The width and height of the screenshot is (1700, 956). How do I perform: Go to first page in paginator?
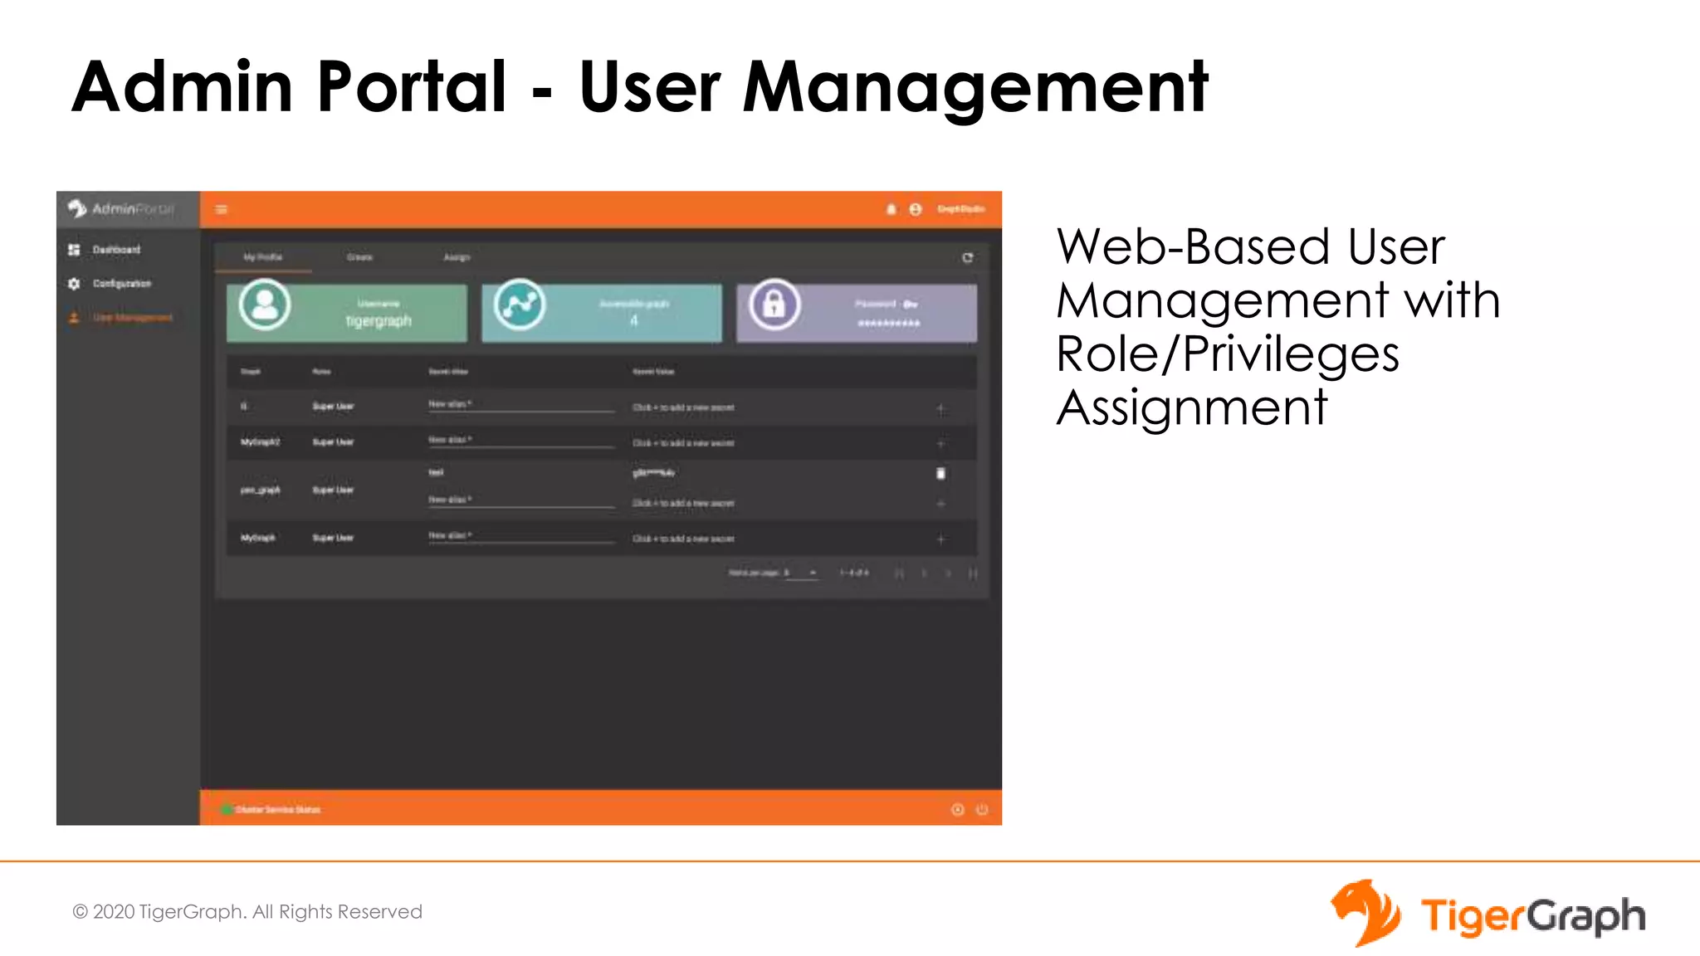click(x=899, y=573)
